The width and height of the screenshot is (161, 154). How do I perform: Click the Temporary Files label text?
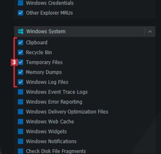[44, 62]
